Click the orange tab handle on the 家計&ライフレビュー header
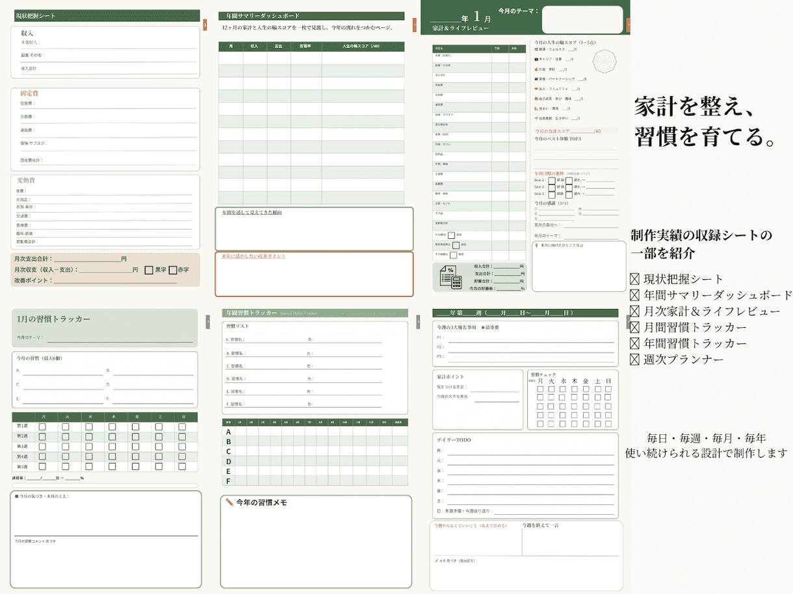 [x=628, y=25]
